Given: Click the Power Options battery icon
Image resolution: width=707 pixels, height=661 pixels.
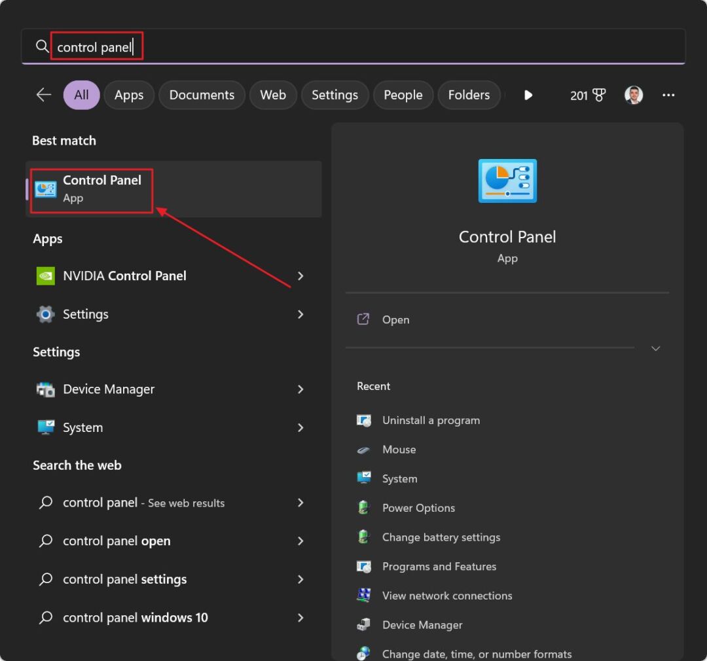Looking at the screenshot, I should click(363, 508).
